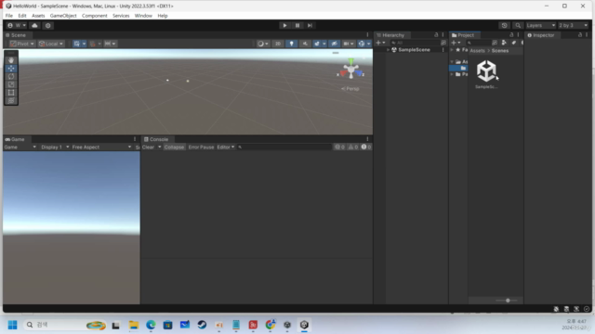This screenshot has width=595, height=334.
Task: Open the Layers dropdown
Action: point(541,25)
